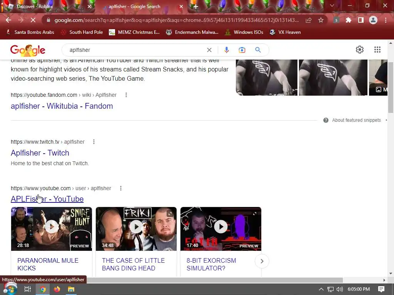This screenshot has width=394, height=295.
Task: Open options for the Twitch result
Action: coord(94,142)
